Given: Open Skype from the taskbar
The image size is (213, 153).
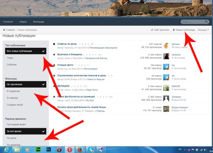Looking at the screenshot, I should (91, 149).
